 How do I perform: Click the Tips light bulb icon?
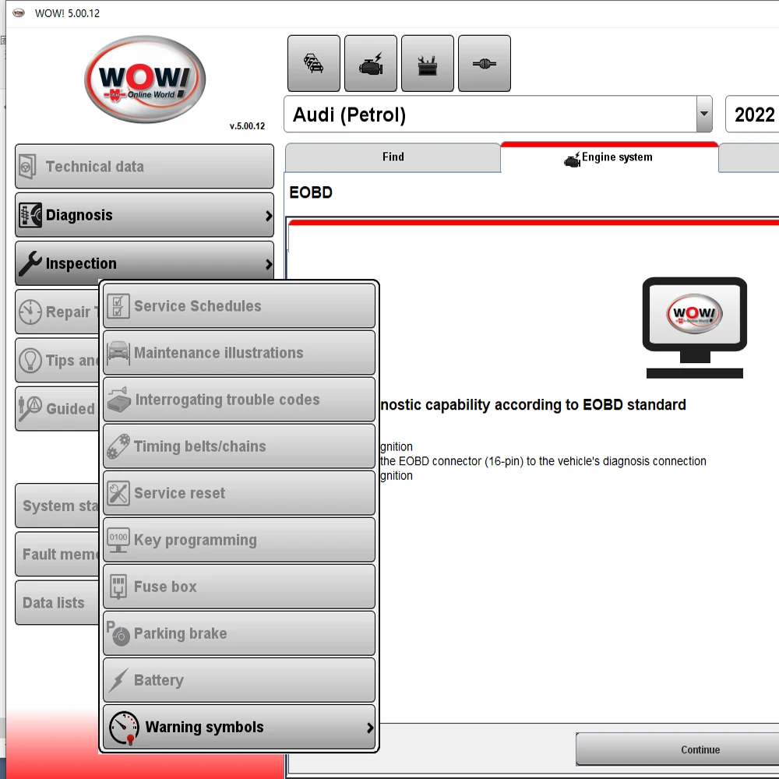point(30,360)
